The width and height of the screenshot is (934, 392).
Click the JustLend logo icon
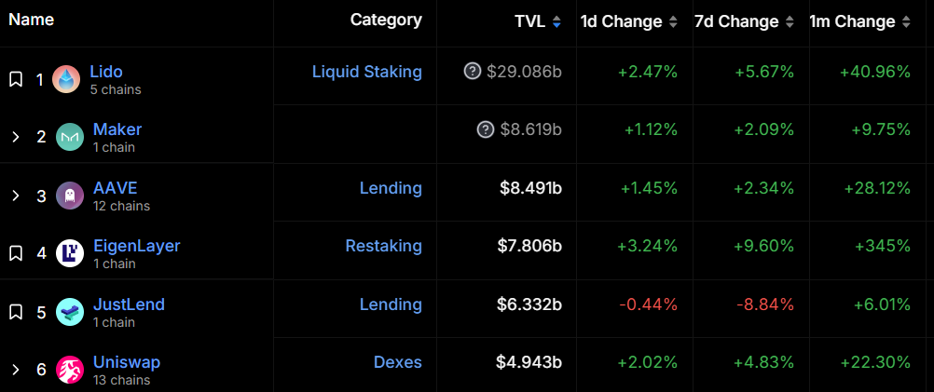point(70,312)
